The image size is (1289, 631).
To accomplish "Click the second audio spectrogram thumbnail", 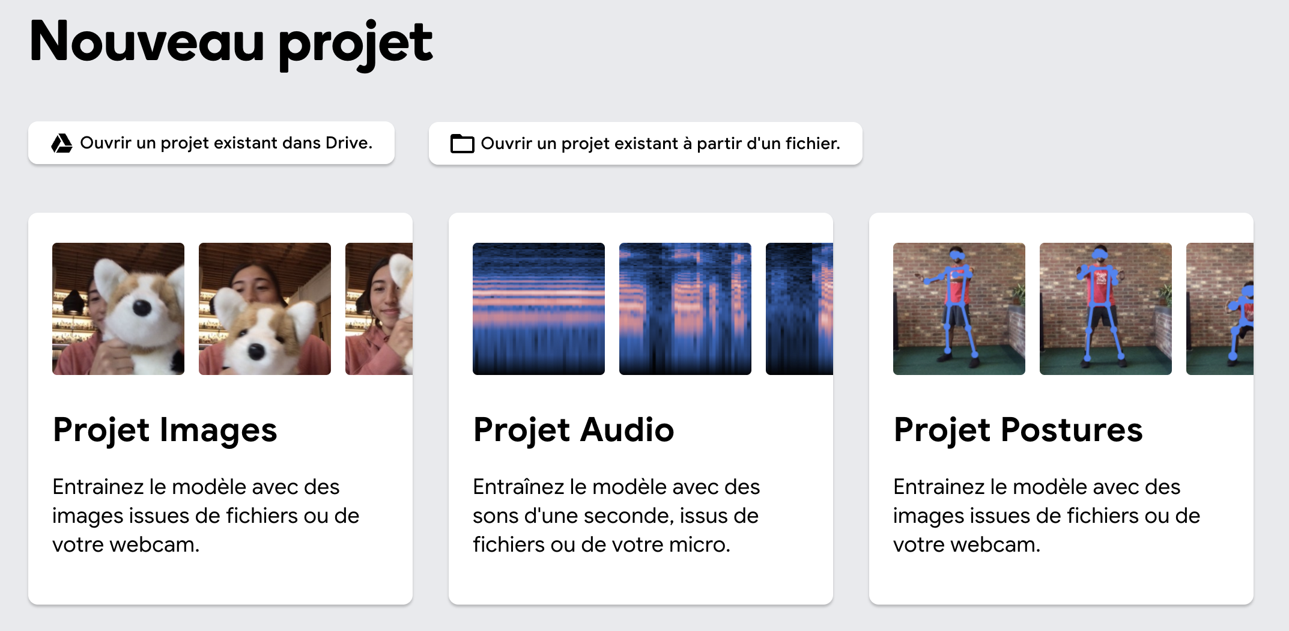I will [x=685, y=309].
